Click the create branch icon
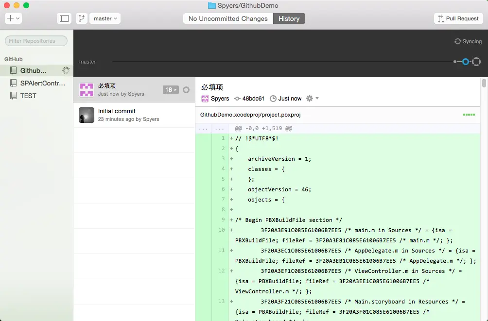 click(x=82, y=18)
